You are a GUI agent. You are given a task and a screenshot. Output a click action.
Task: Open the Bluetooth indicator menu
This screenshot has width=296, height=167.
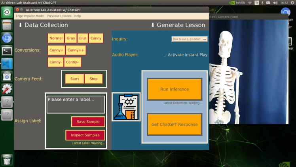click(x=262, y=3)
